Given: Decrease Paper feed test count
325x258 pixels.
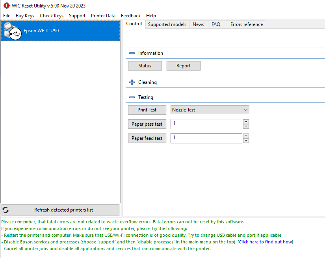Looking at the screenshot, I should click(x=246, y=141).
